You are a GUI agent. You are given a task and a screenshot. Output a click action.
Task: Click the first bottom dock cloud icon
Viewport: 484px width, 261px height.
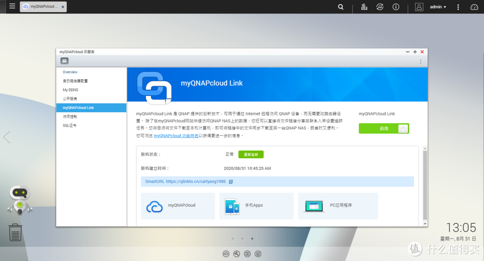click(226, 254)
